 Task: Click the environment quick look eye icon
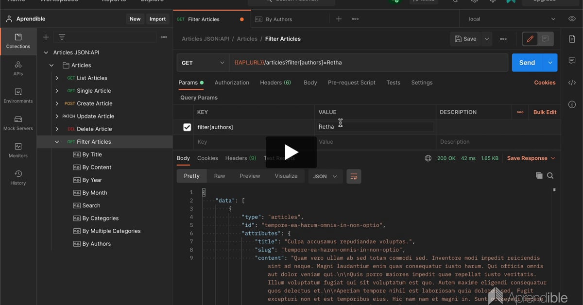pos(572,19)
